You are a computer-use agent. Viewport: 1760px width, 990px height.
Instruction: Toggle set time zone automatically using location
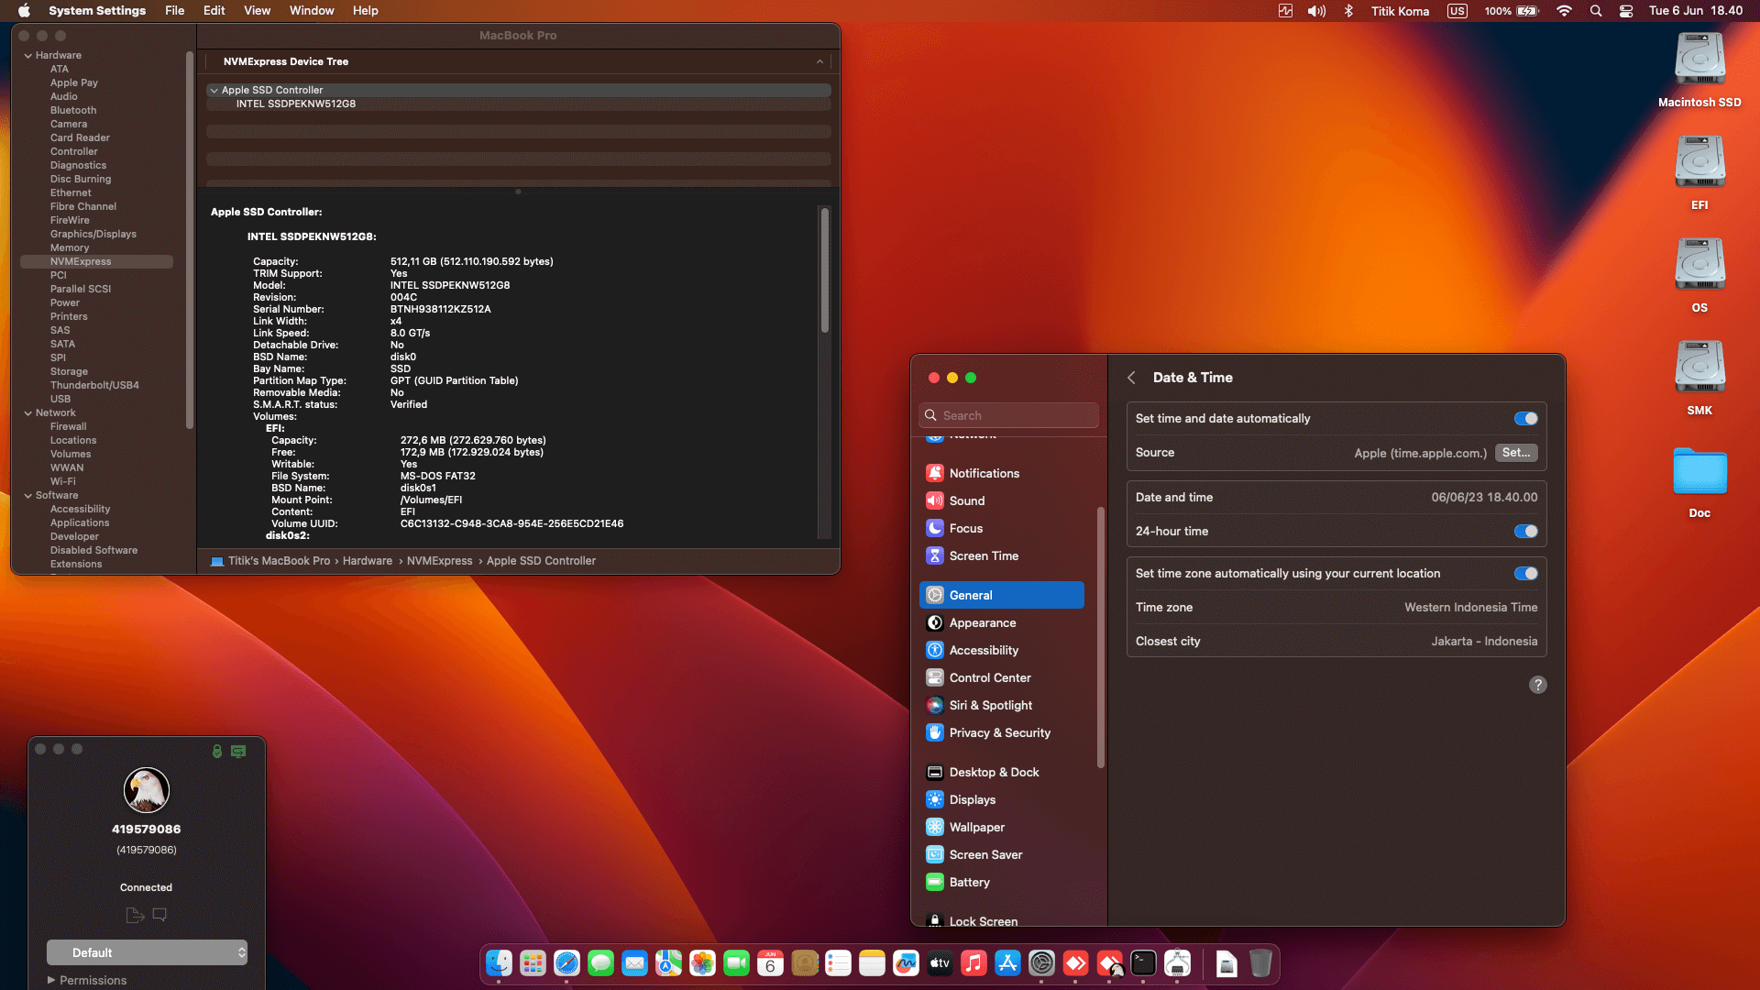click(x=1525, y=574)
